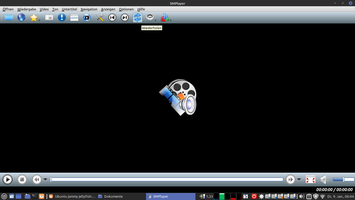Toggle the Wiederholen repeat button
Viewport: 355px width, 200px height.
[137, 17]
